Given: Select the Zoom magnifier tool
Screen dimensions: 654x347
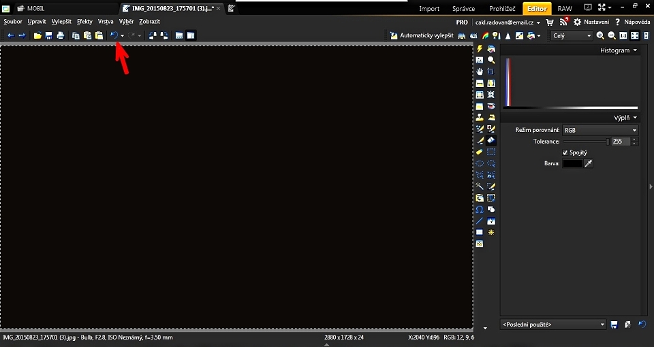Looking at the screenshot, I should point(490,60).
